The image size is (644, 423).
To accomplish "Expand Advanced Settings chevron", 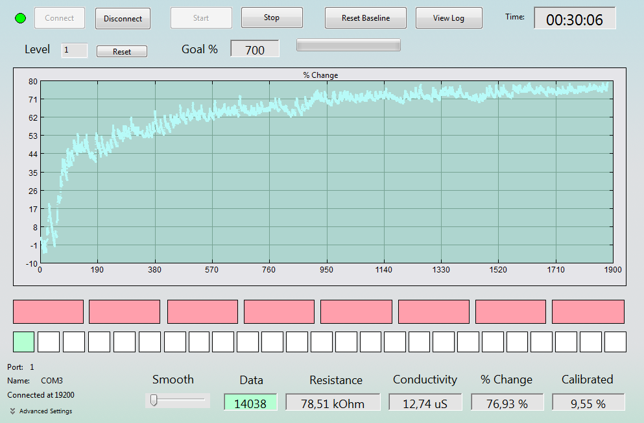I will tap(13, 411).
